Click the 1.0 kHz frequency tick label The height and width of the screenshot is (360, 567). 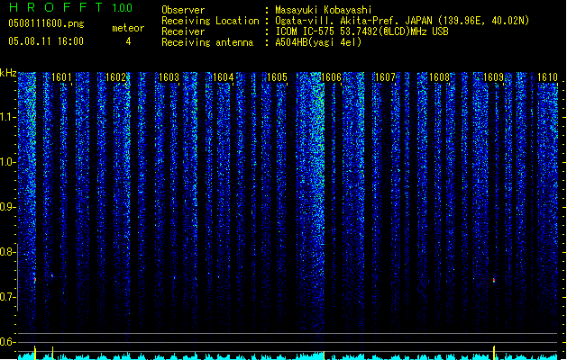point(7,162)
